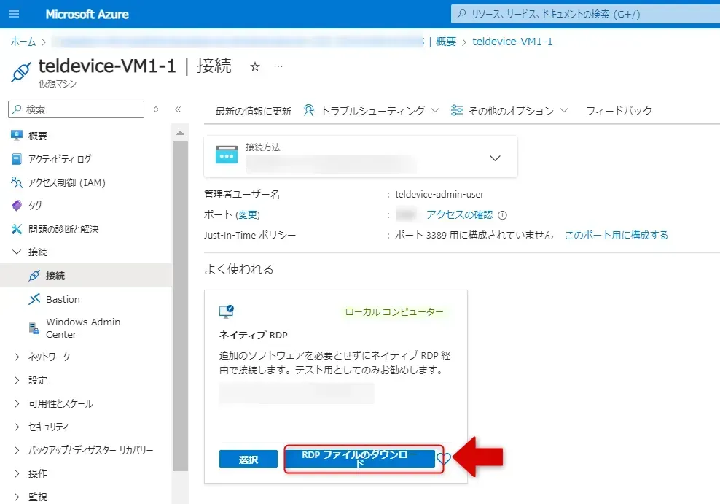Click the favorite star icon beside title

pos(255,66)
